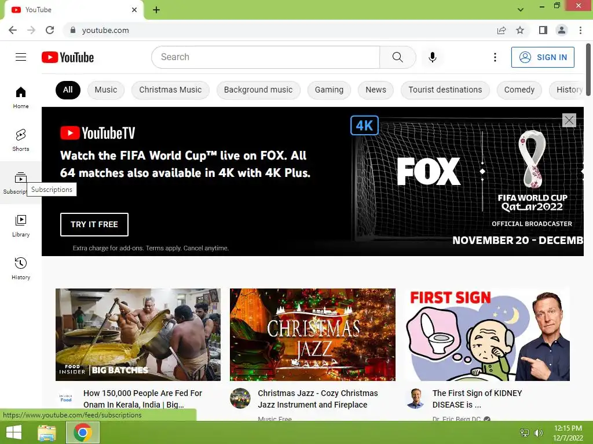Open Christmas Jazz channel avatar
Image resolution: width=593 pixels, height=444 pixels.
point(240,398)
